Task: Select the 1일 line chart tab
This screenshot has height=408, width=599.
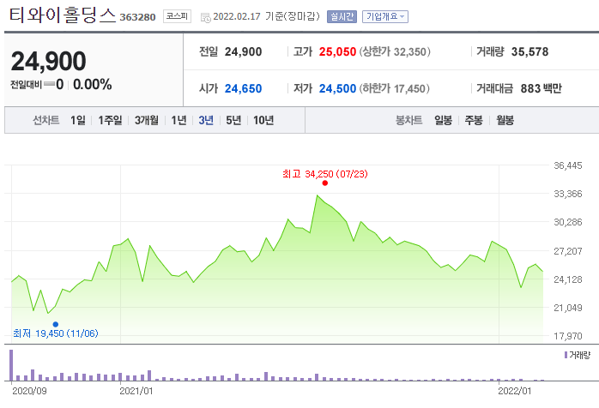Action: click(78, 121)
